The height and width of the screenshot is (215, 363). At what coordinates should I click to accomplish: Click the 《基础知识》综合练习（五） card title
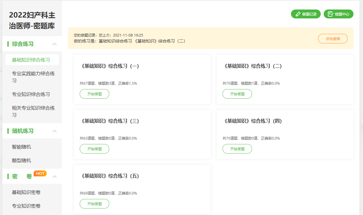click(x=110, y=176)
